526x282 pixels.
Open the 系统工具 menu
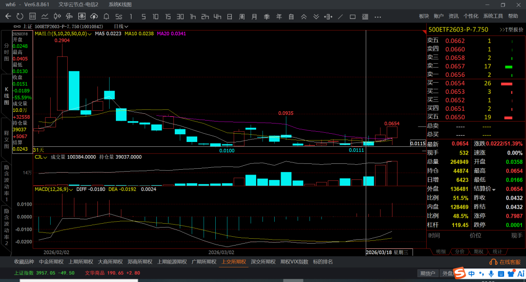[493, 17]
